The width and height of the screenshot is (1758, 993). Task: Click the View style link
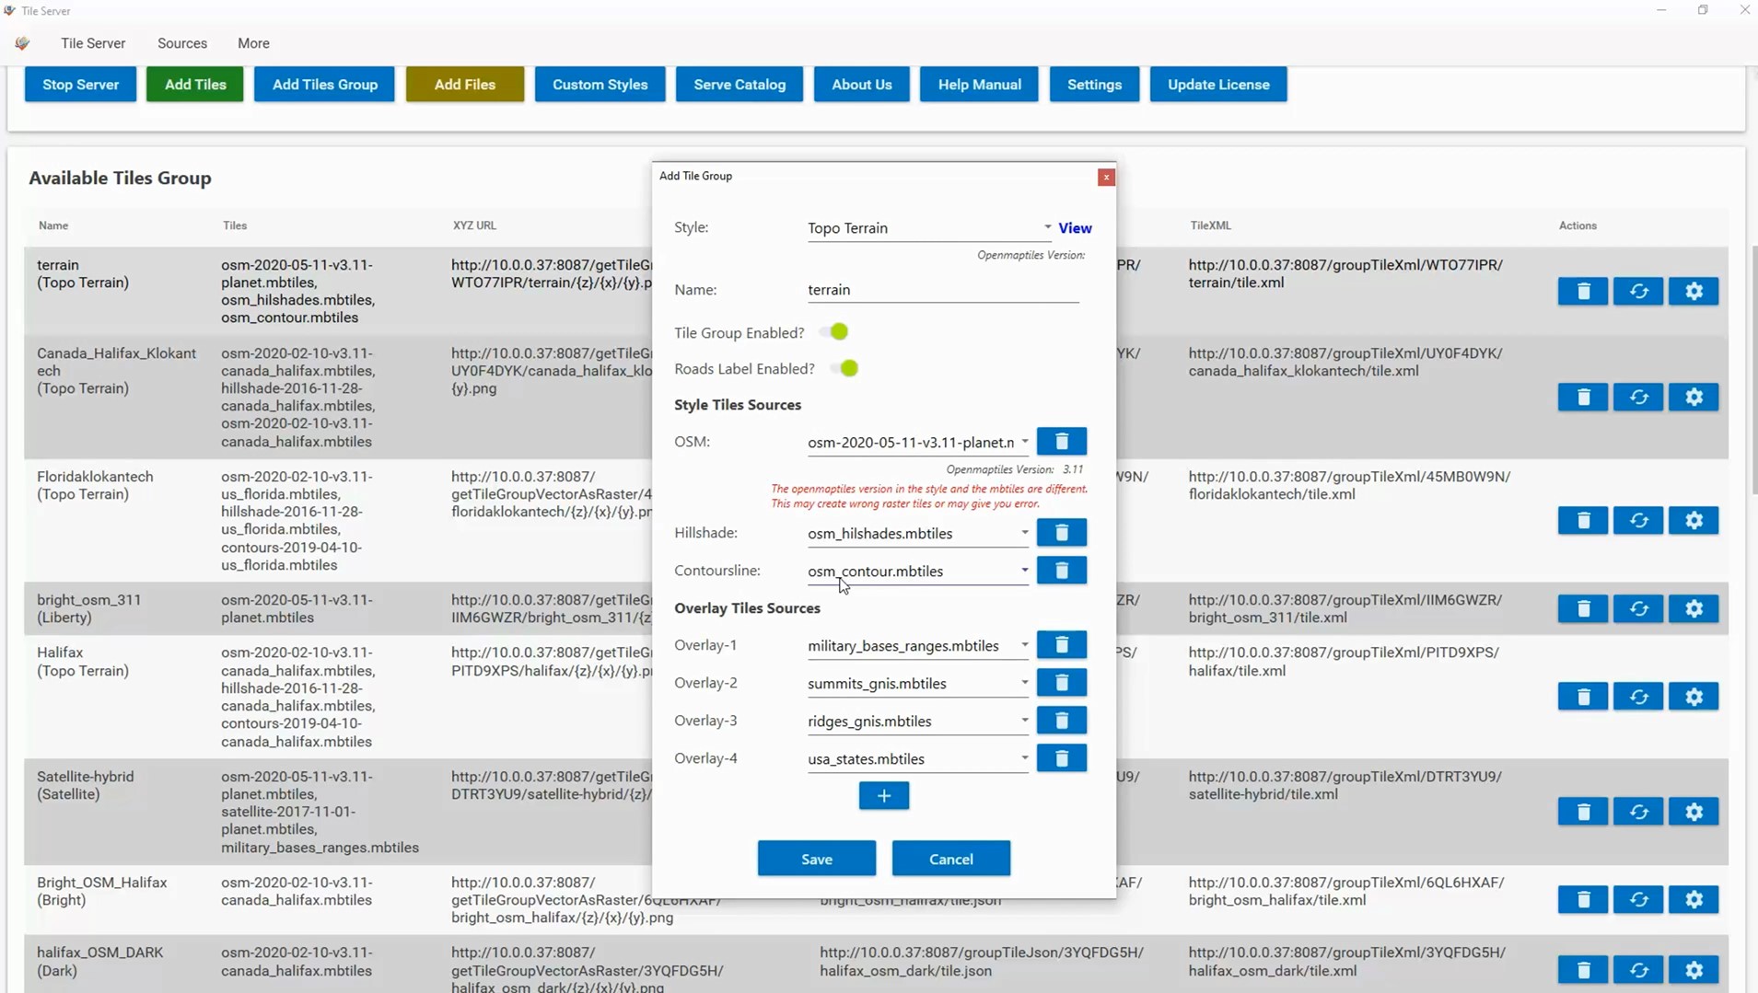click(1075, 228)
